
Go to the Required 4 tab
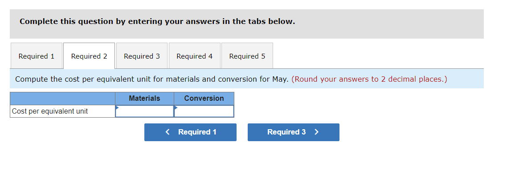194,56
